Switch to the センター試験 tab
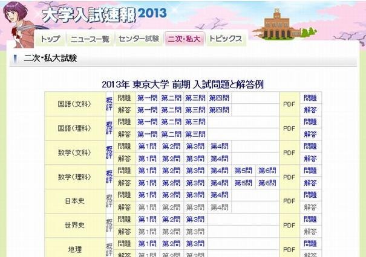The image size is (366, 257). click(139, 39)
